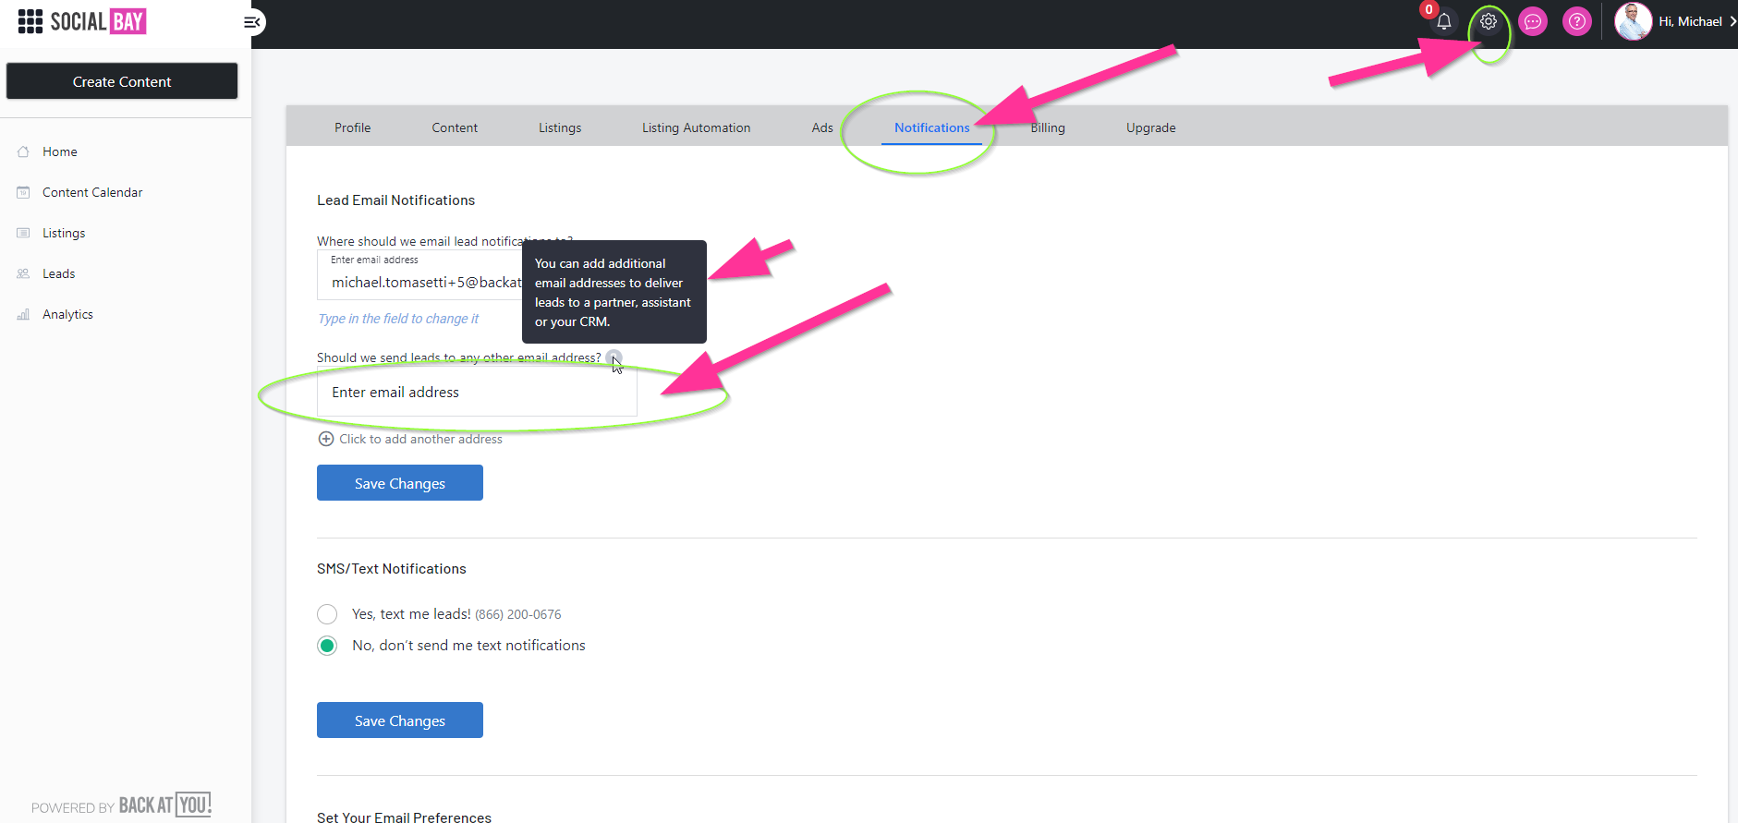This screenshot has height=823, width=1738.
Task: Collapse the sidebar with the menu toggle icon
Action: (251, 22)
